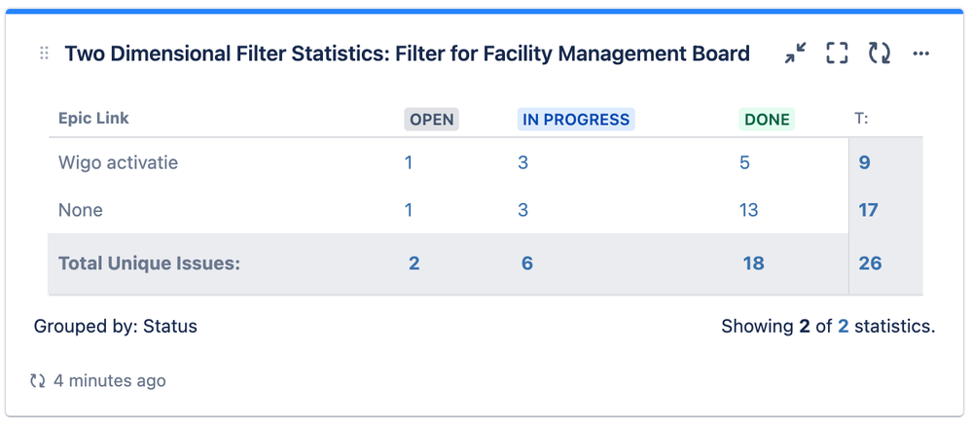
Task: Click total 18 Done issues count
Action: pyautogui.click(x=753, y=263)
